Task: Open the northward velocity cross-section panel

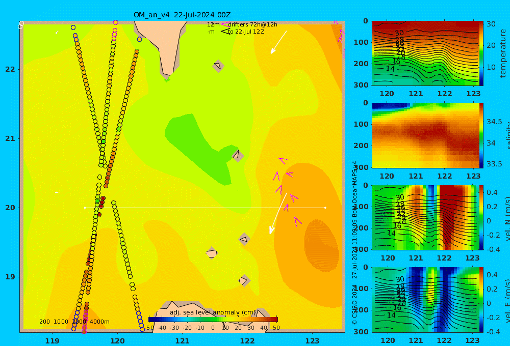Action: [x=425, y=217]
